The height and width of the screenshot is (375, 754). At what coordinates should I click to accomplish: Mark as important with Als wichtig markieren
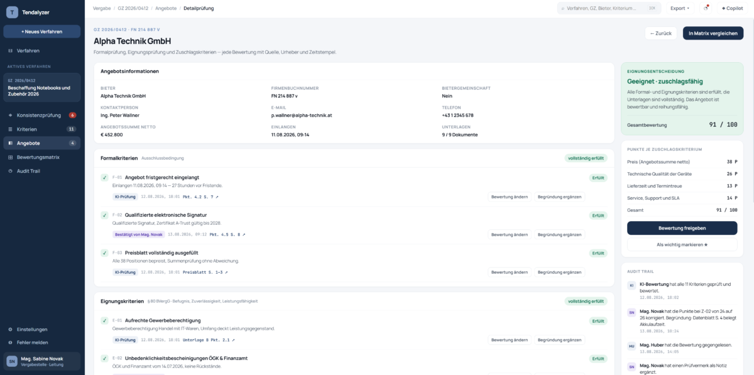682,244
